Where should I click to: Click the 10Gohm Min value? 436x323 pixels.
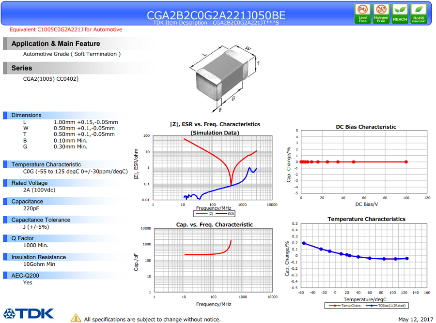(39, 264)
